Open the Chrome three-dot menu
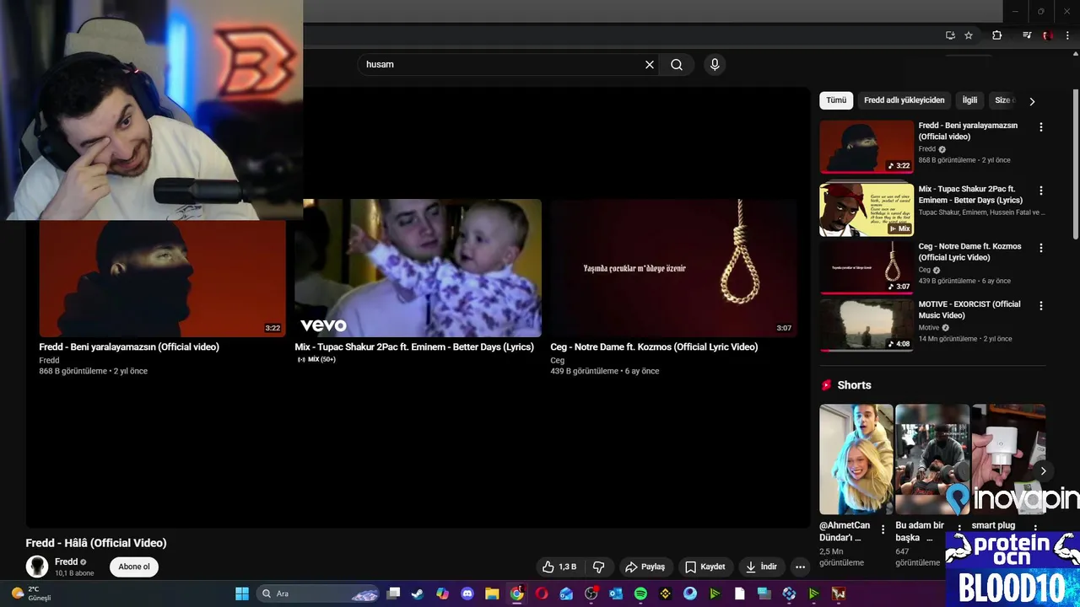 coord(1067,35)
